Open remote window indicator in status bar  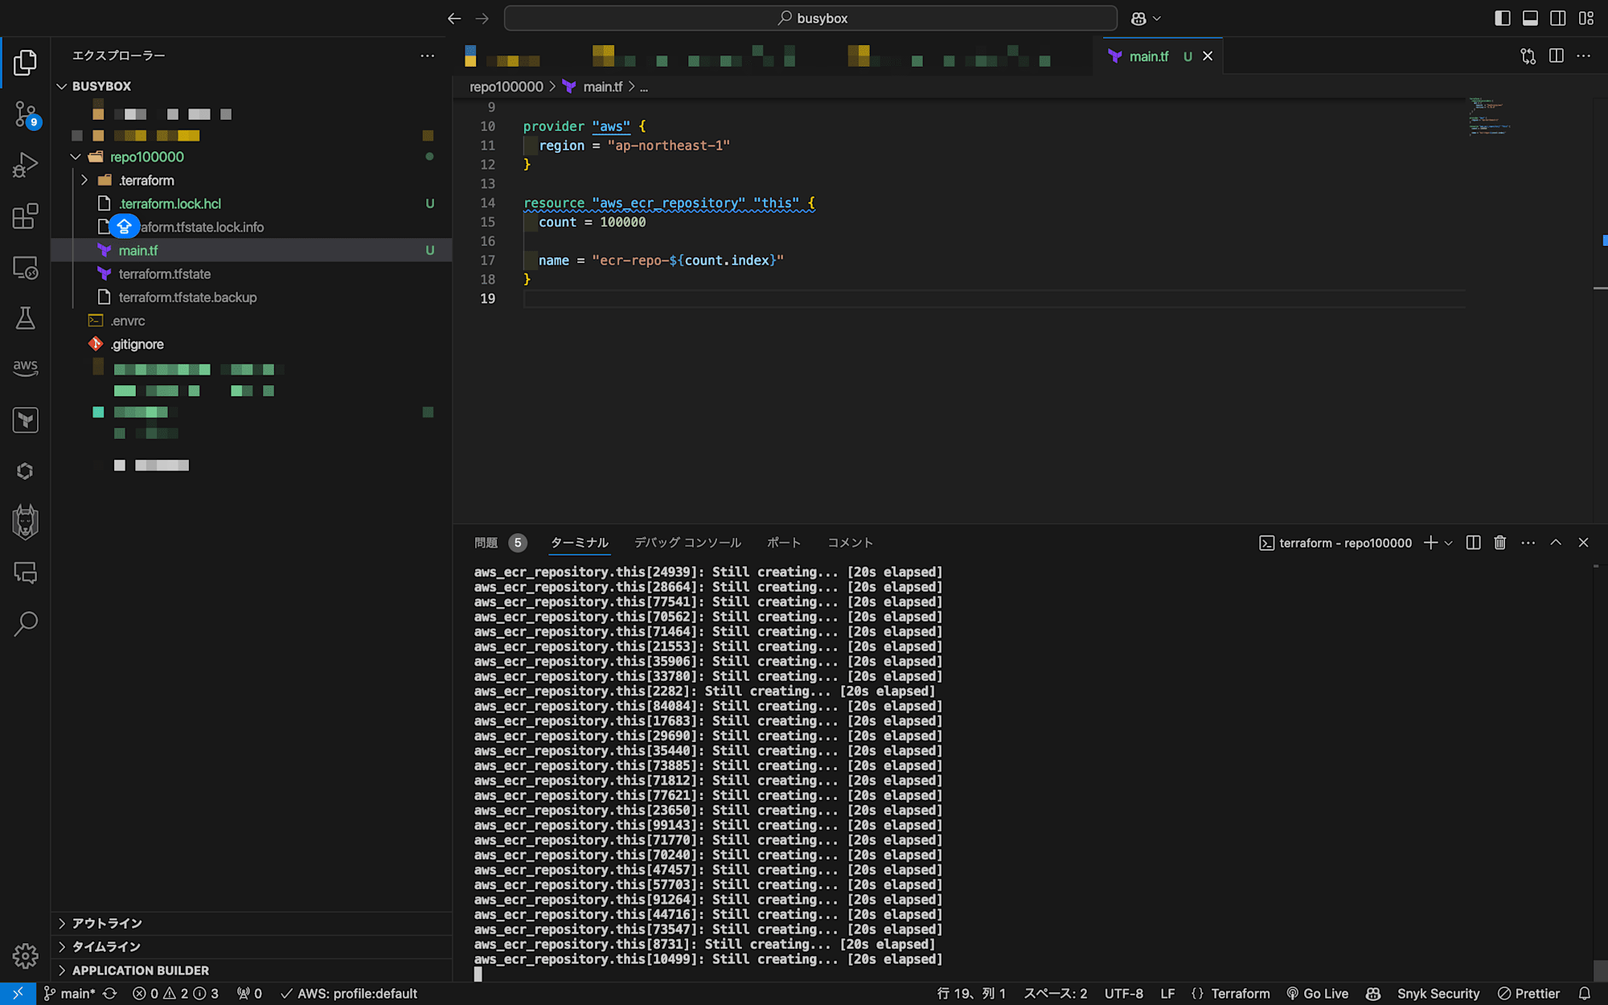coord(18,994)
